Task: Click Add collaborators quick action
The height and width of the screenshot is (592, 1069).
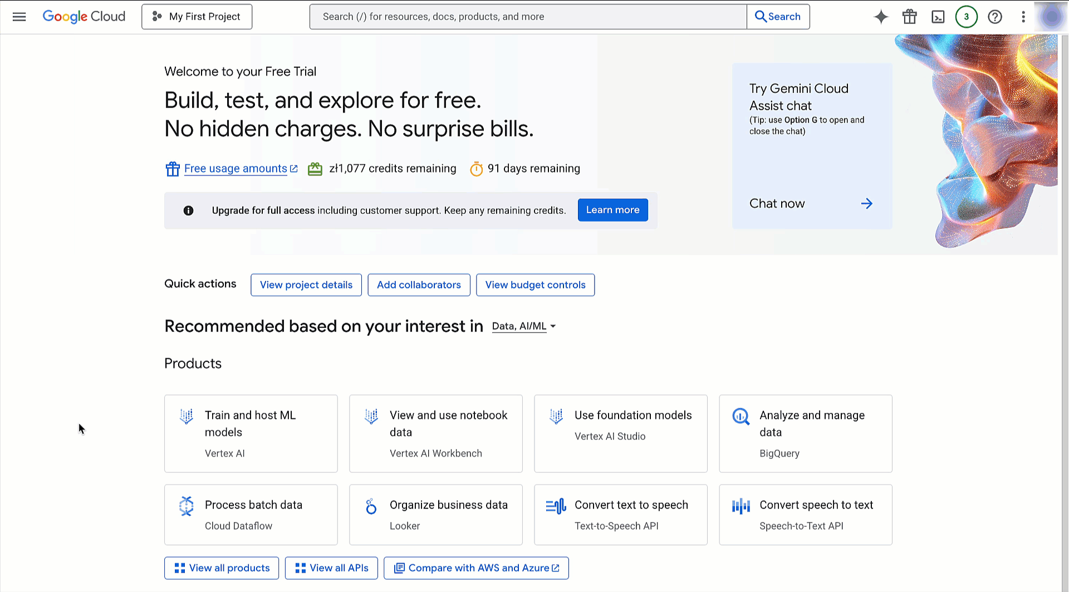Action: click(419, 285)
